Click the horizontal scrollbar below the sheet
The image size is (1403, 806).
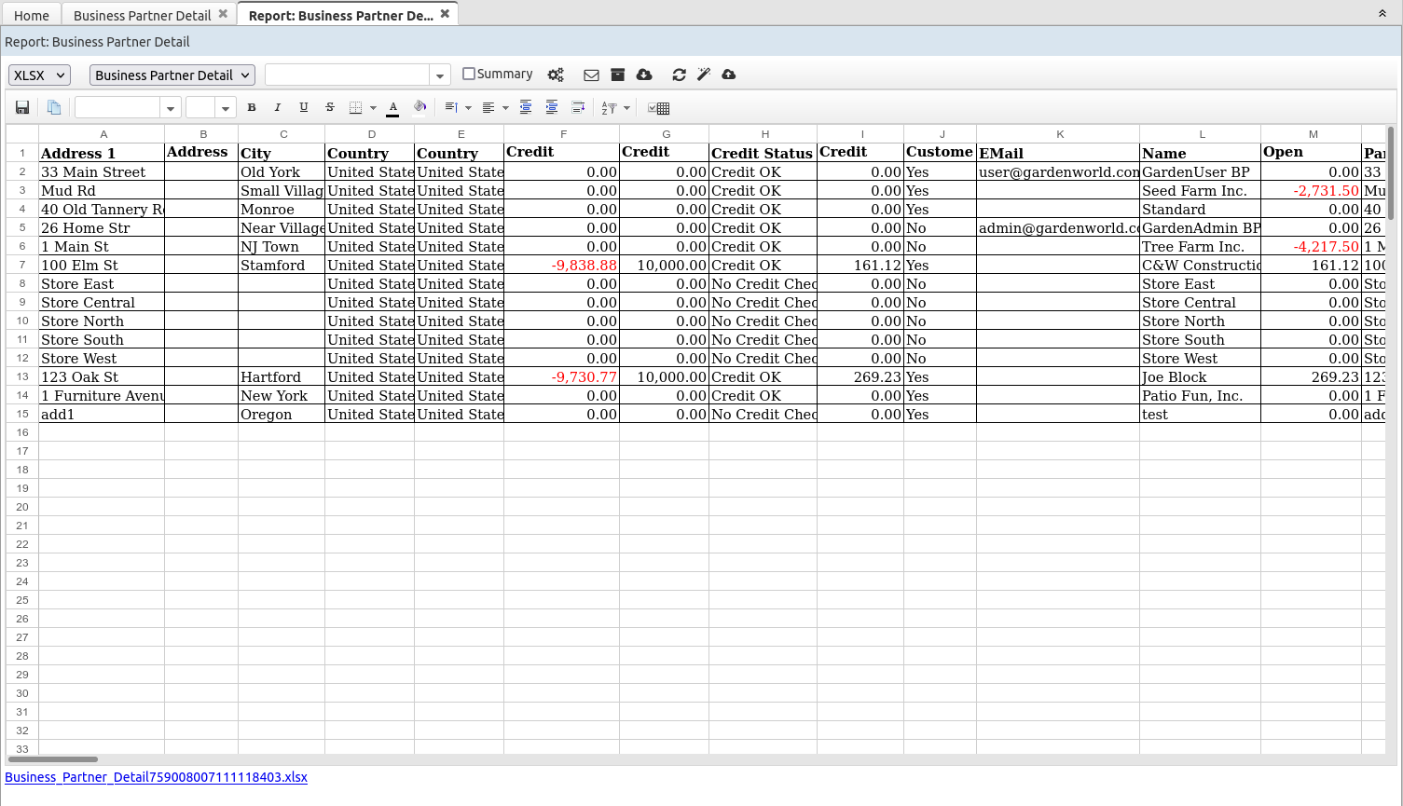tap(53, 759)
